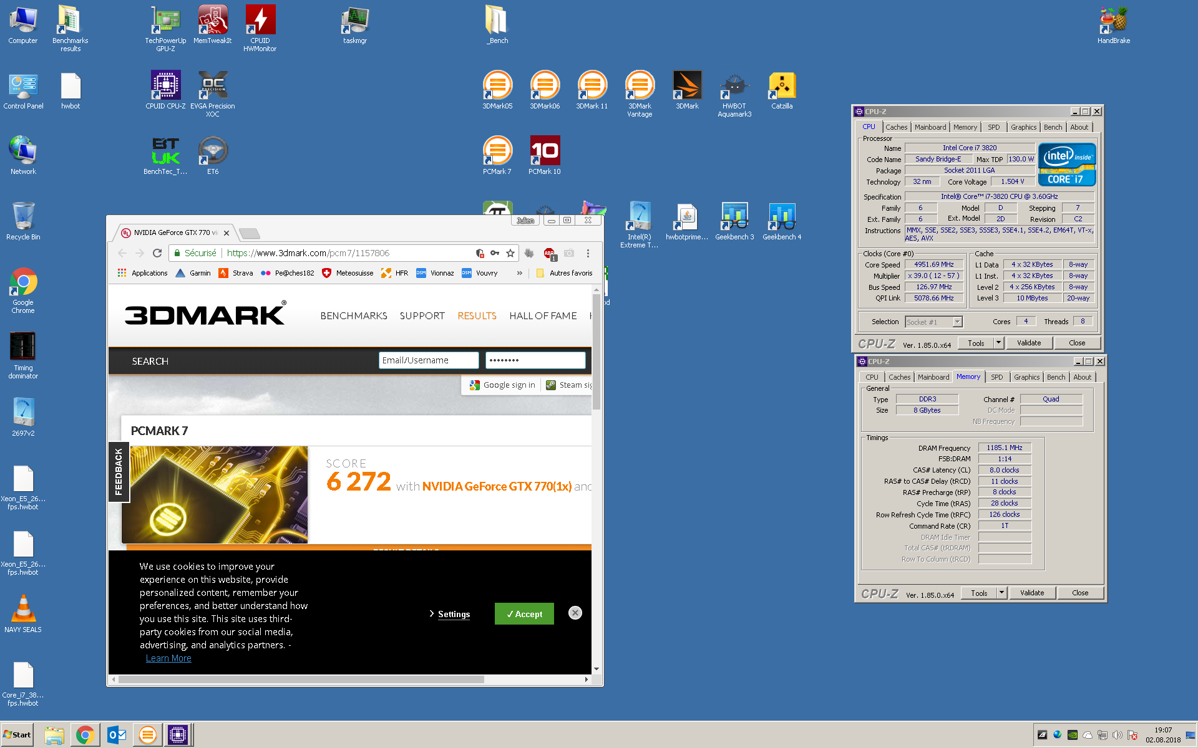
Task: Expand the Tools dropdown arrow in upper CPU-Z
Action: 998,343
